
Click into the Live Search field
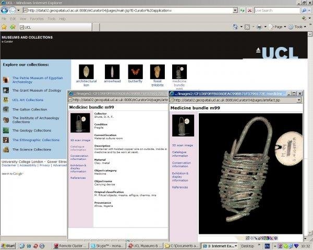pos(278,10)
